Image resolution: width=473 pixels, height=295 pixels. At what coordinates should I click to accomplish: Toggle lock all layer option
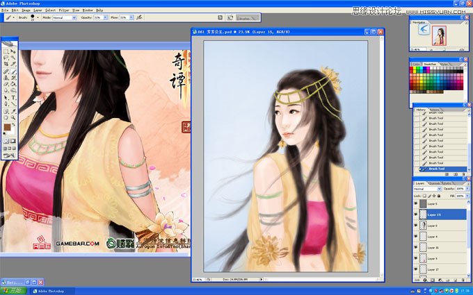click(439, 196)
